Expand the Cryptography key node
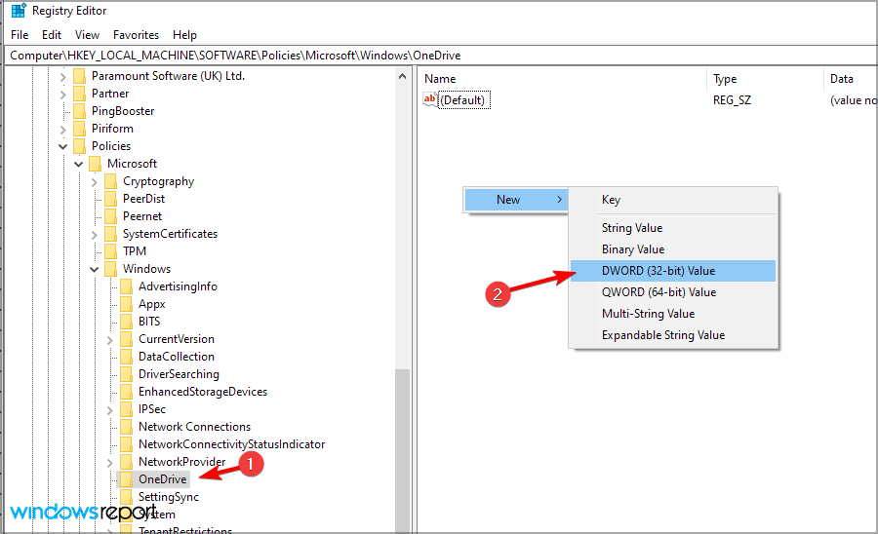 tap(94, 182)
